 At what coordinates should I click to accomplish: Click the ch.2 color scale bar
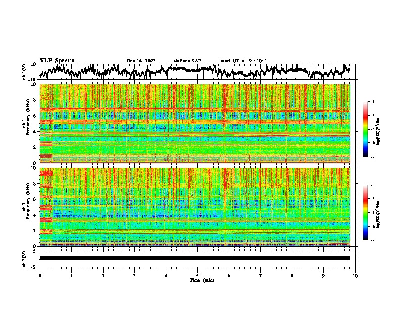tap(366, 213)
